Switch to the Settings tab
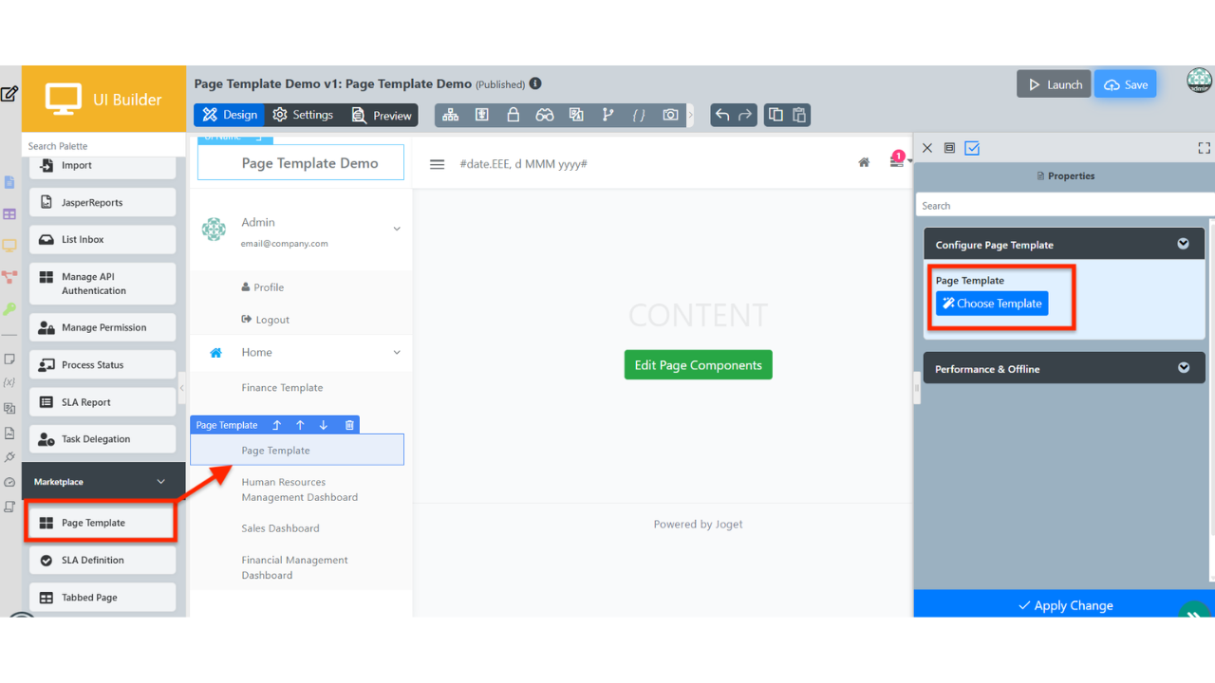The image size is (1215, 683). (303, 115)
